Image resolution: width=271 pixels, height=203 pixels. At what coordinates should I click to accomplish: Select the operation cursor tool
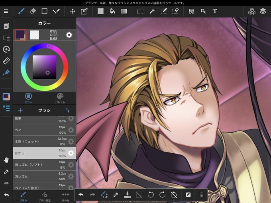pyautogui.click(x=203, y=12)
